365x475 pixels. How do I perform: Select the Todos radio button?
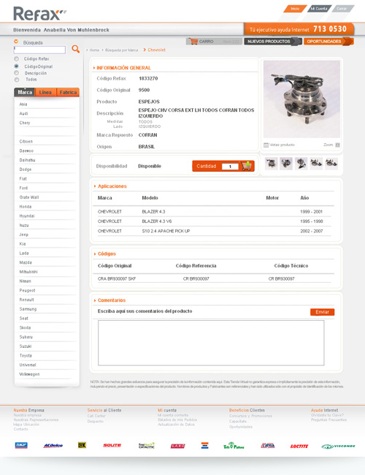coord(16,80)
